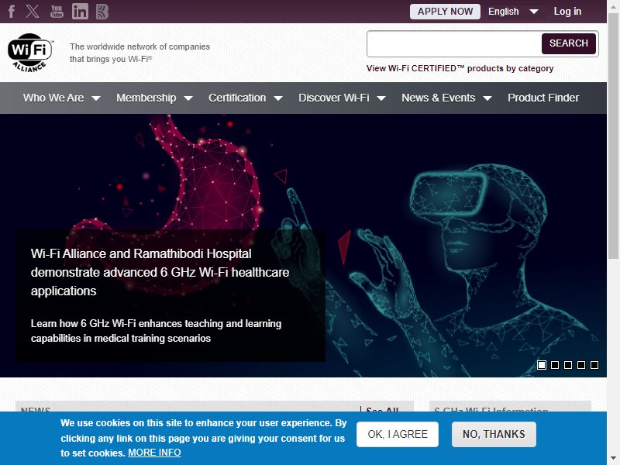The height and width of the screenshot is (465, 620).
Task: Open the Ramathibodi Hospital 6 GHz headline
Action: click(x=160, y=272)
